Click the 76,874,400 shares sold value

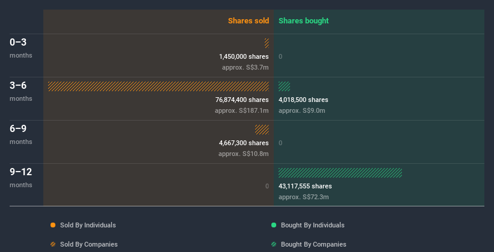coord(242,100)
